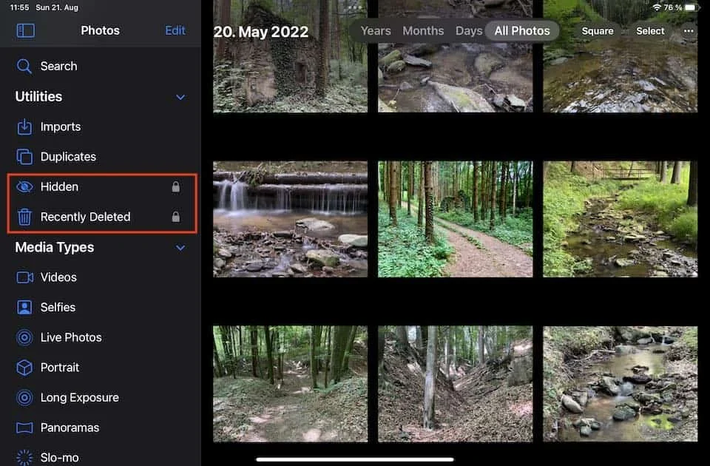
Task: Tap the lock next to Recently Deleted
Action: [x=176, y=217]
